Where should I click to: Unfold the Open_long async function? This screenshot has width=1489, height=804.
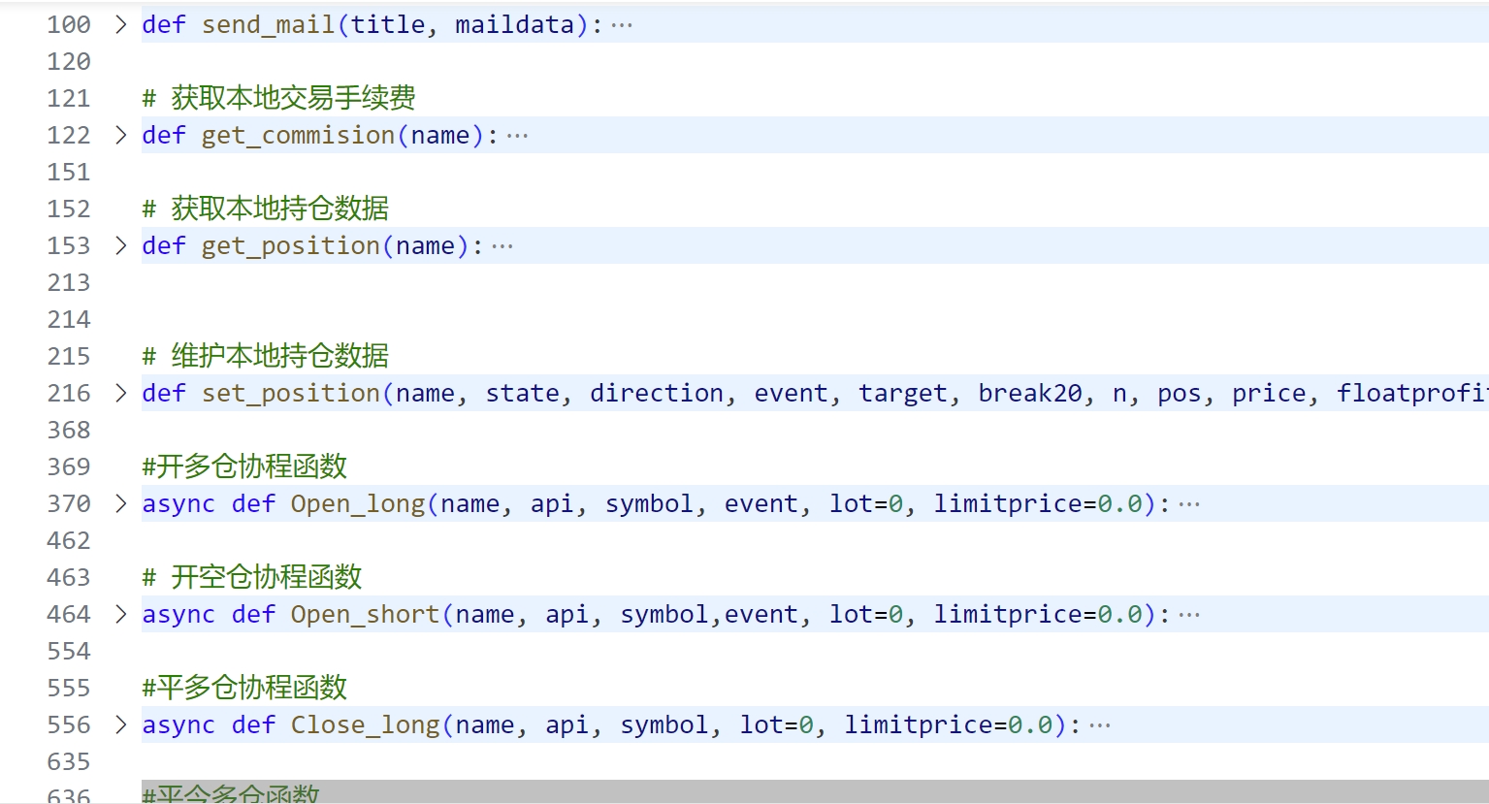click(120, 503)
